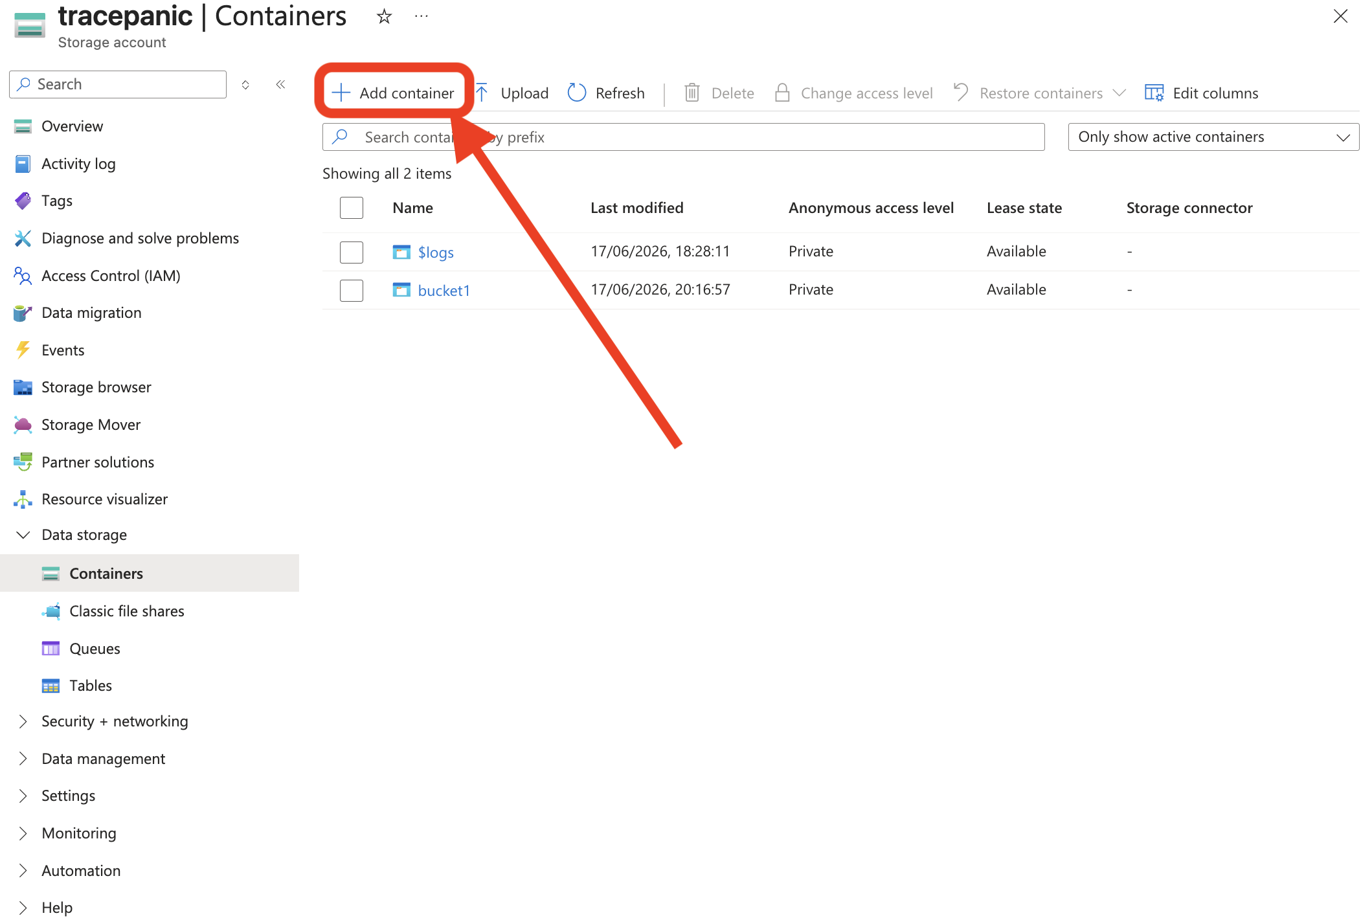Click the Refresh circular arrow icon
This screenshot has height=920, width=1372.
(576, 93)
